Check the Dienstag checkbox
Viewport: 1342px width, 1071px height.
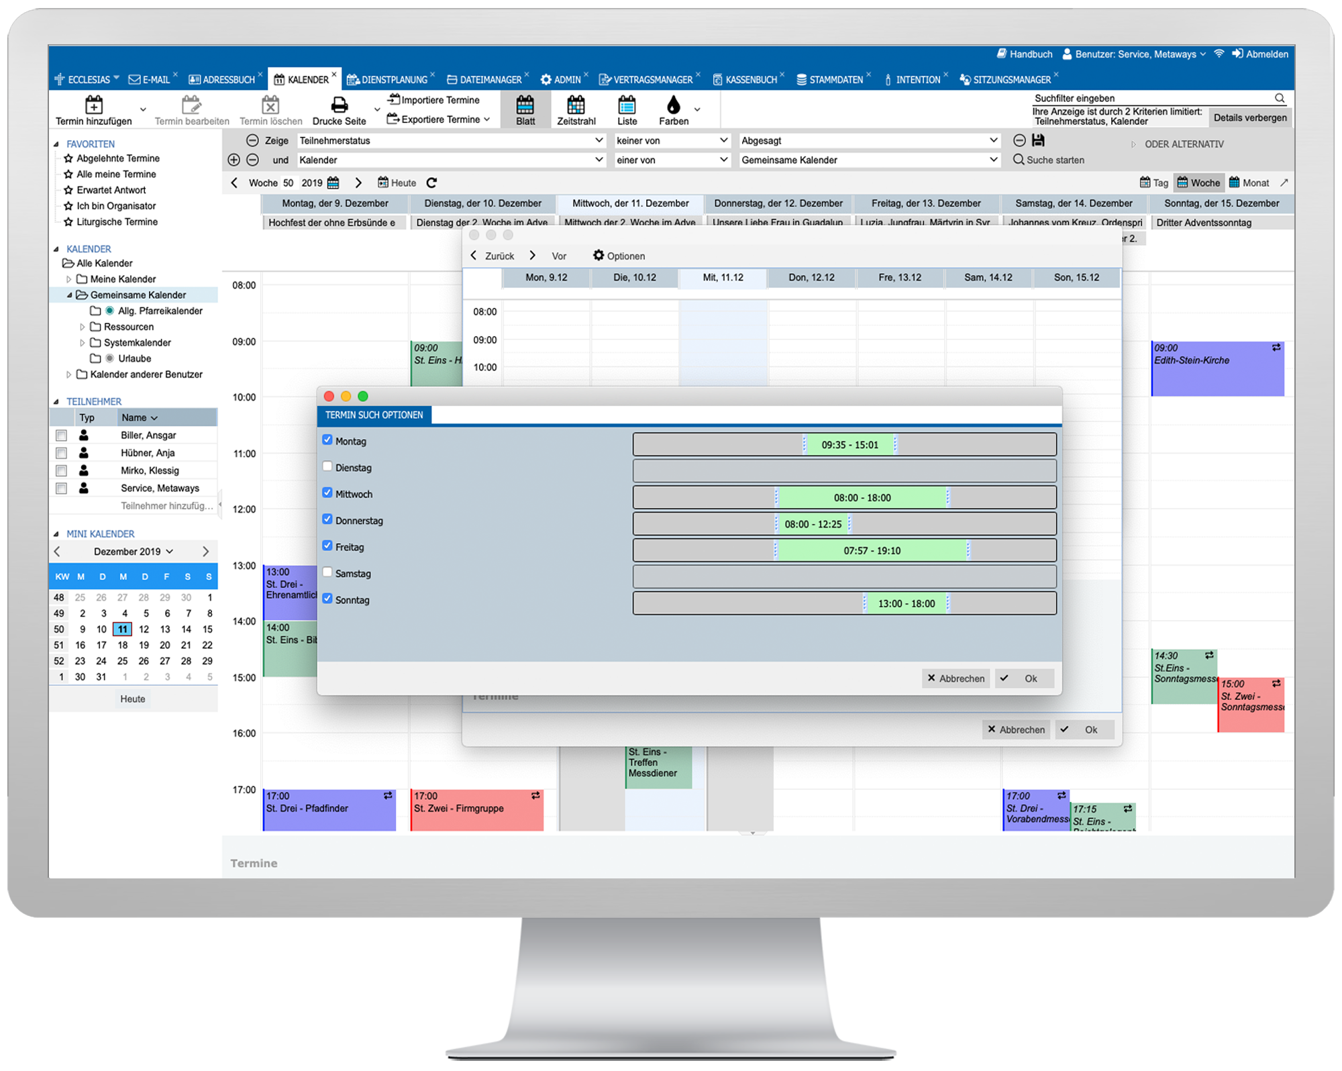click(327, 466)
